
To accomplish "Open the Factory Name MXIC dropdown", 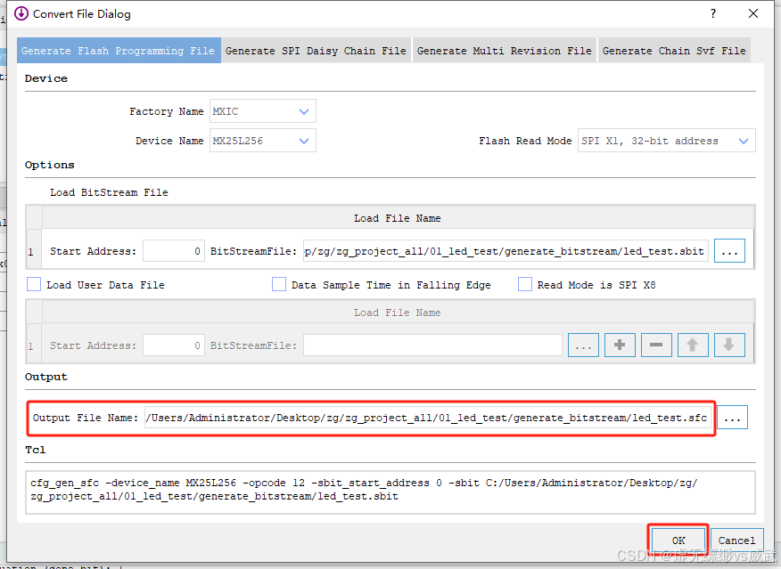I will click(x=262, y=111).
